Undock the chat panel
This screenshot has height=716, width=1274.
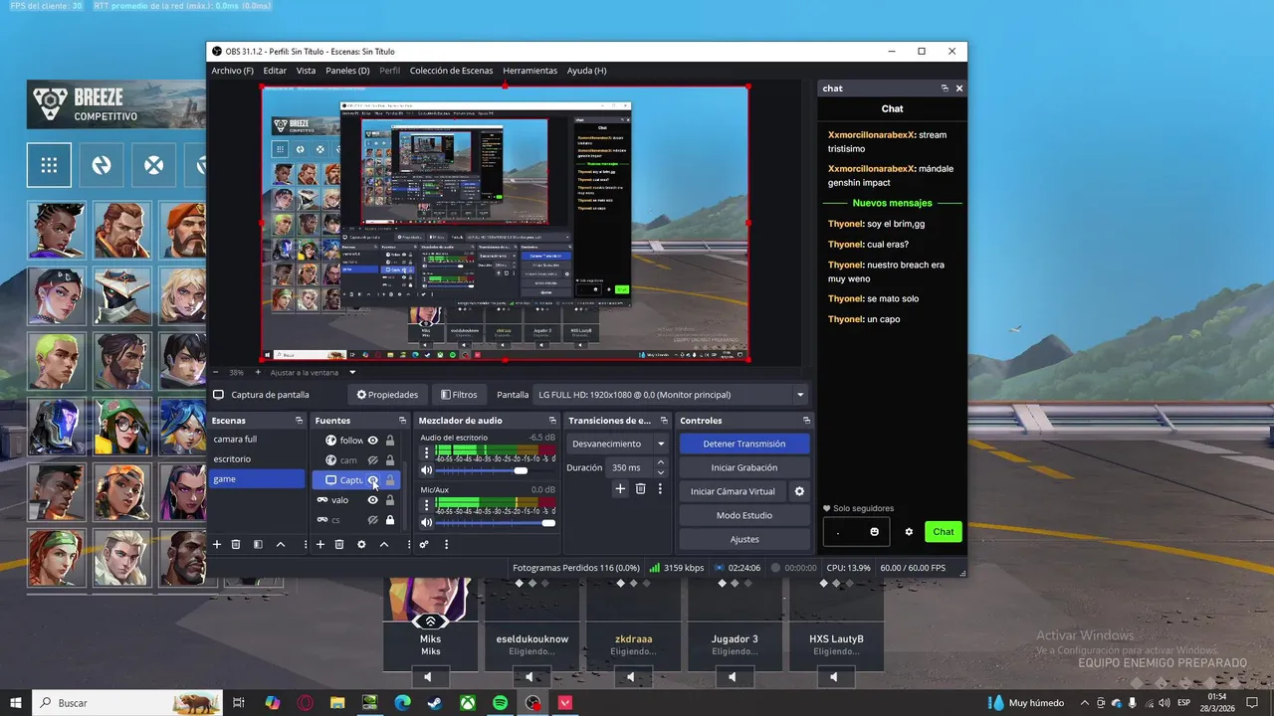click(945, 89)
